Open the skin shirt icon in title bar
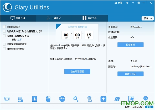This screenshot has width=155, height=110. pos(127,3)
